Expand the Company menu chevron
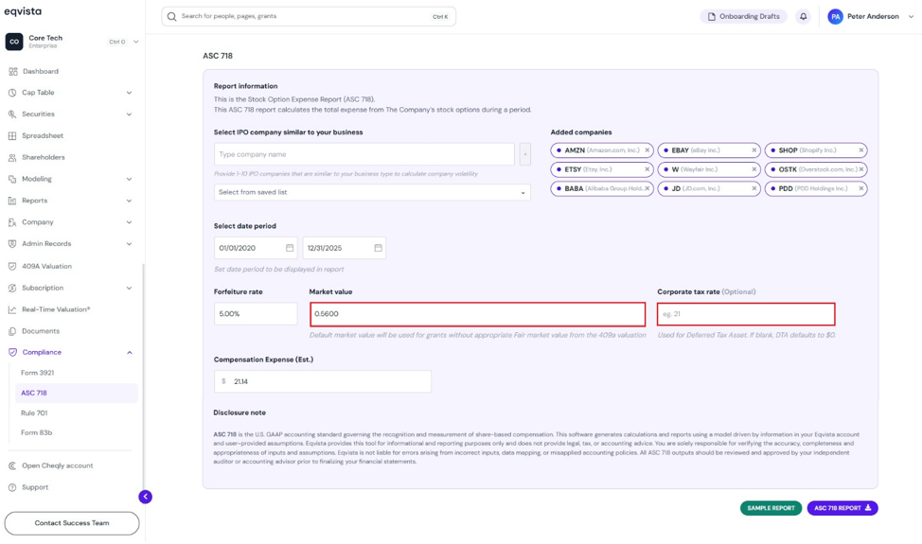Viewport: 922px width, 544px height. (129, 222)
